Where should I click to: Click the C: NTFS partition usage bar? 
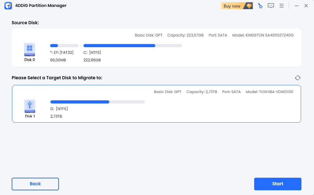[133, 46]
